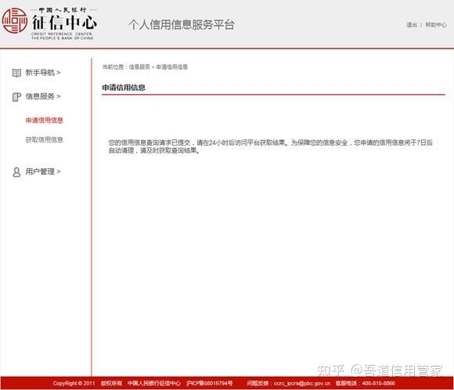Image resolution: width=454 pixels, height=390 pixels.
Task: Click the feedback email address in footer
Action: [301, 383]
